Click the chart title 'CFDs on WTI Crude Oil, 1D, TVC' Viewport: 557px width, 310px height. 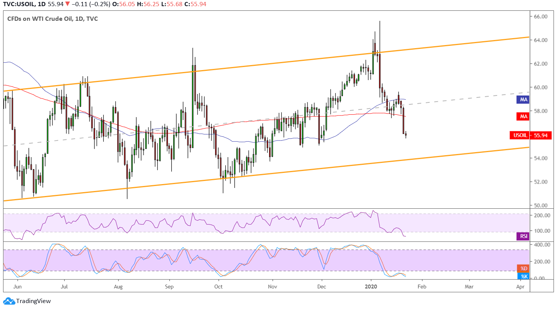click(52, 18)
